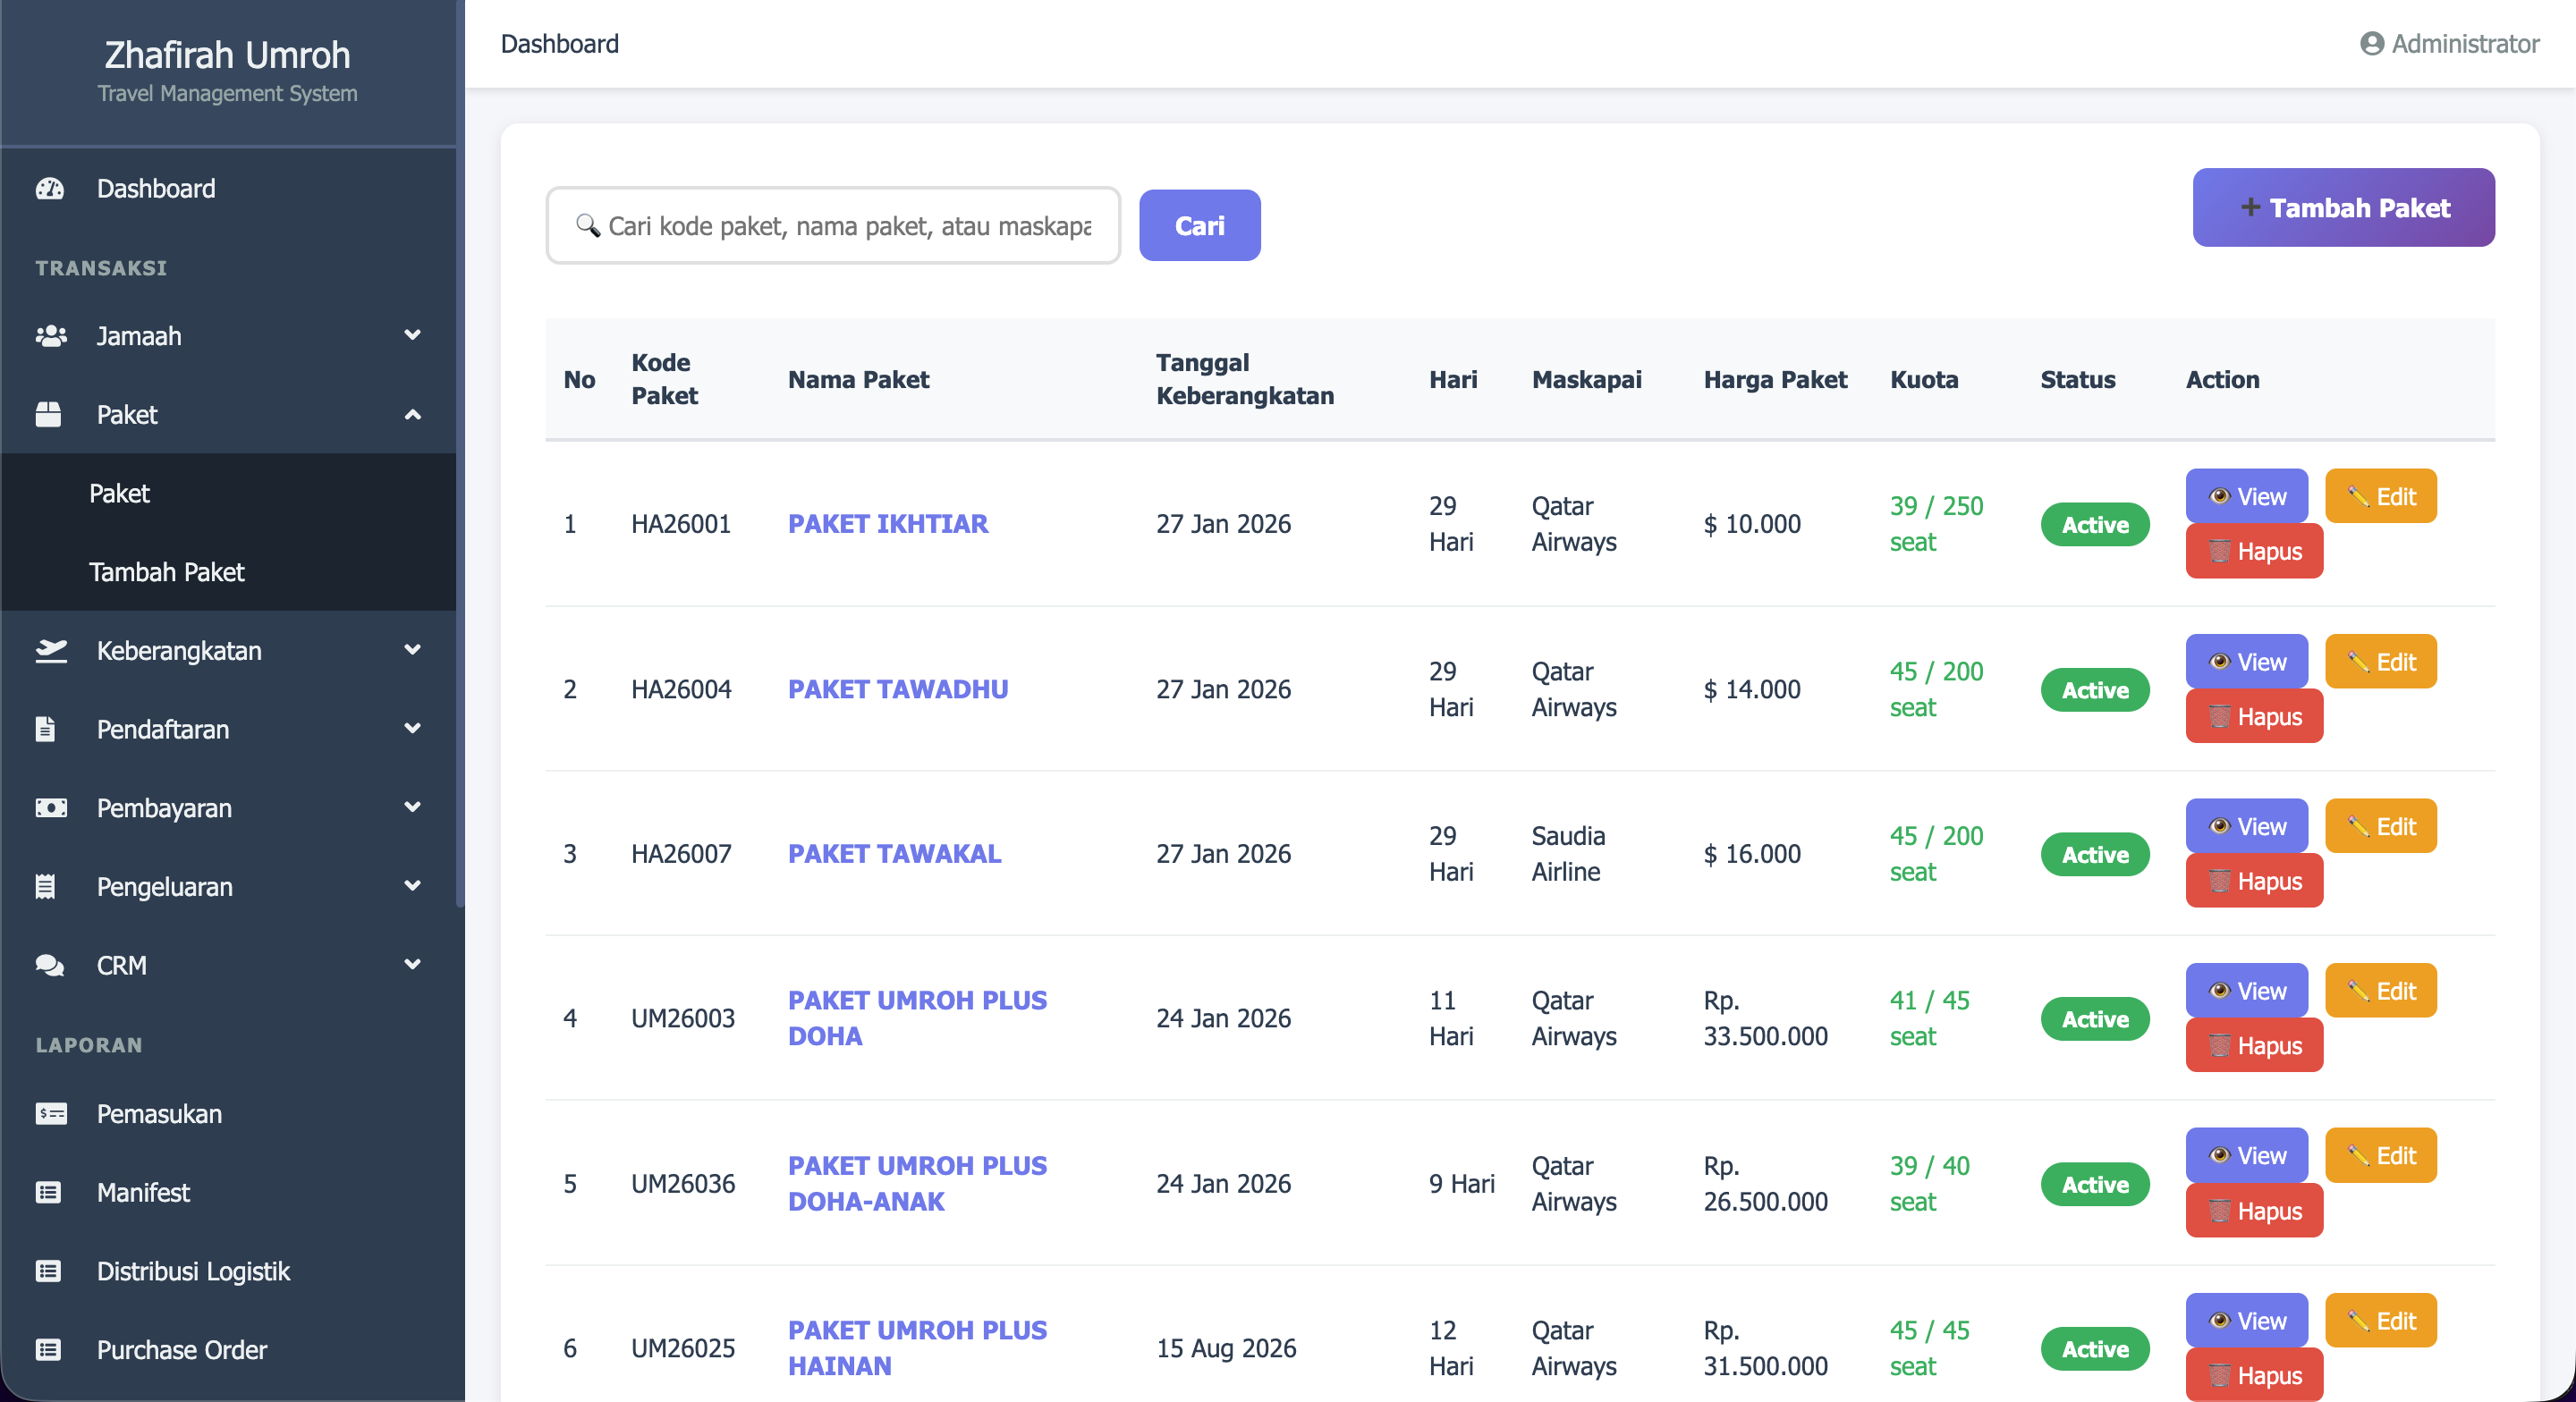Click the Cari search button
Image resolution: width=2576 pixels, height=1402 pixels.
click(x=1199, y=225)
